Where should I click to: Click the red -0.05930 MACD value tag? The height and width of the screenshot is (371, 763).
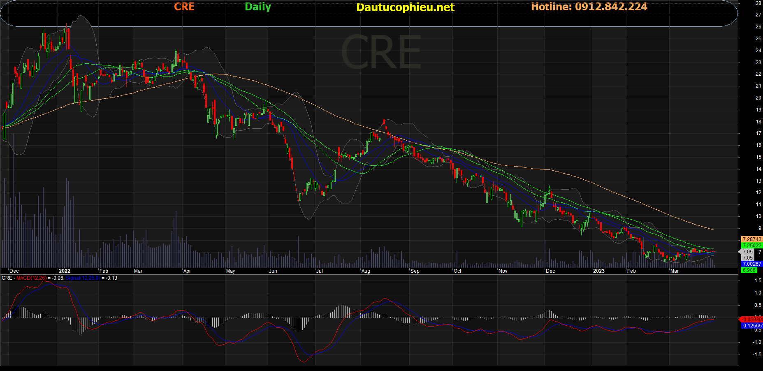point(751,319)
